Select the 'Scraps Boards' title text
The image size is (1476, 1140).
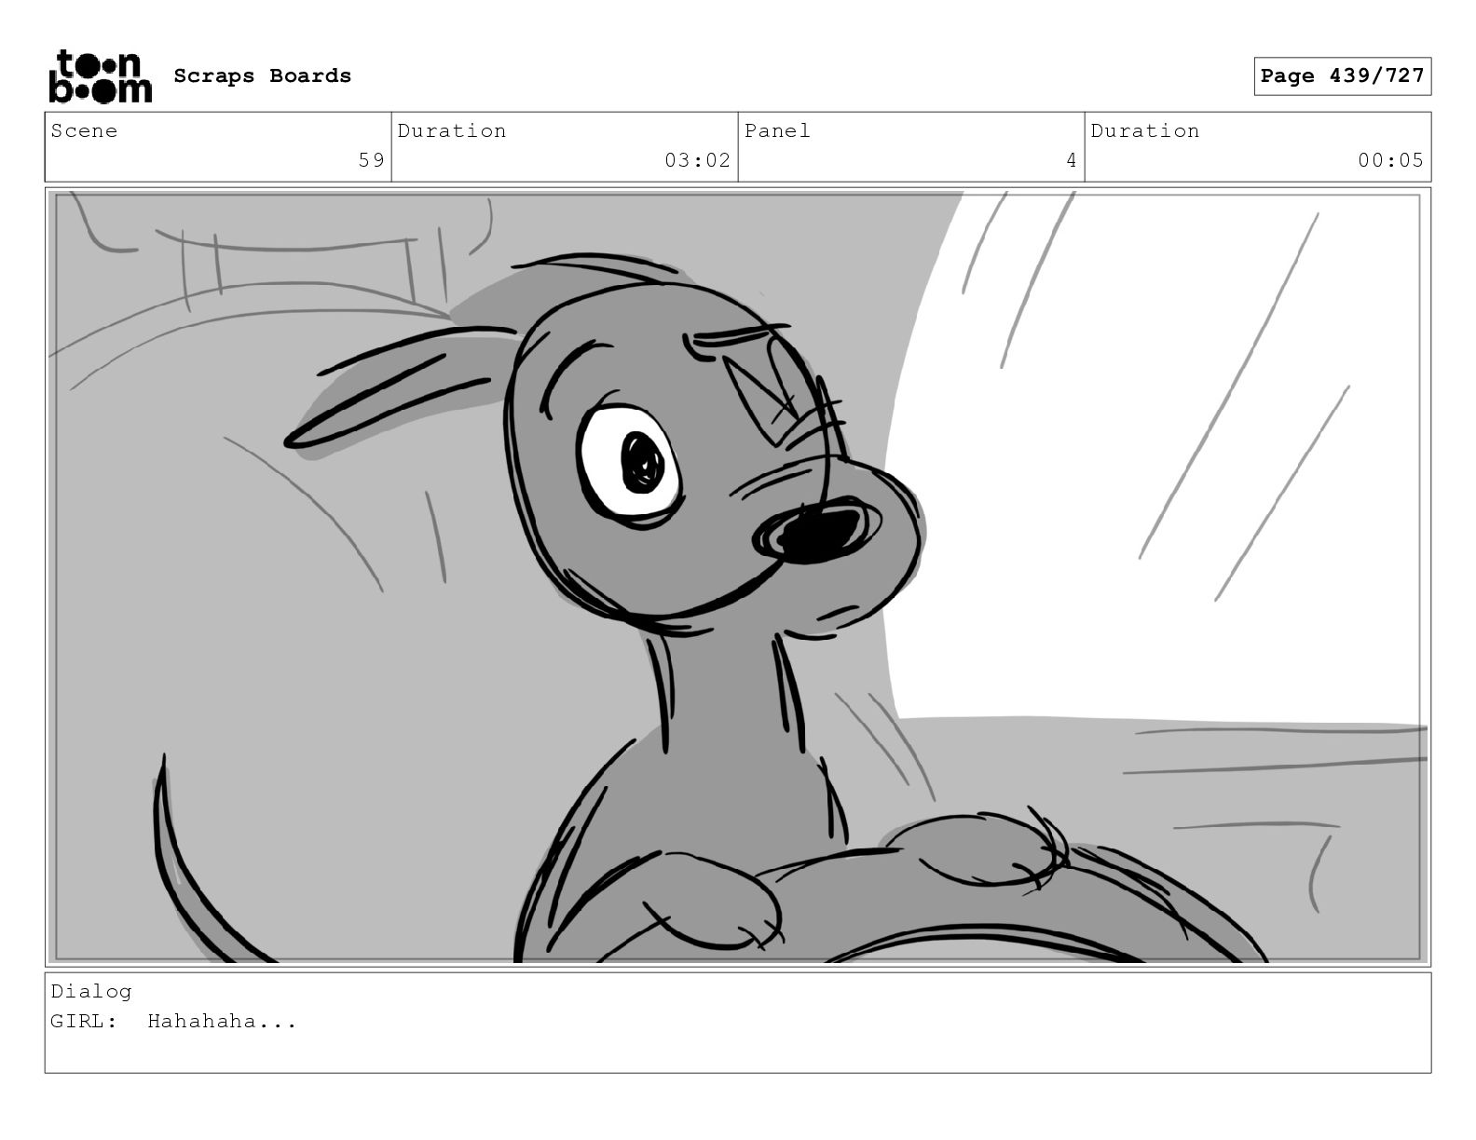pyautogui.click(x=263, y=76)
